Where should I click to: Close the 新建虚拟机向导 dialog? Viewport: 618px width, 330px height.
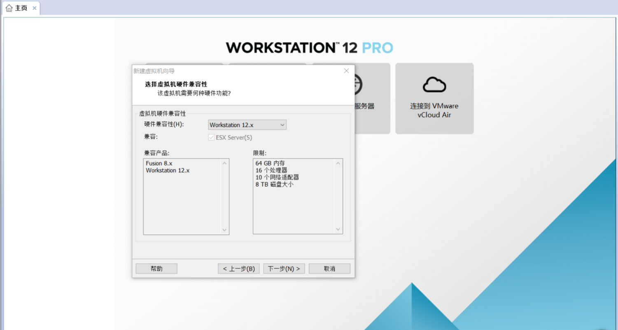tap(346, 71)
